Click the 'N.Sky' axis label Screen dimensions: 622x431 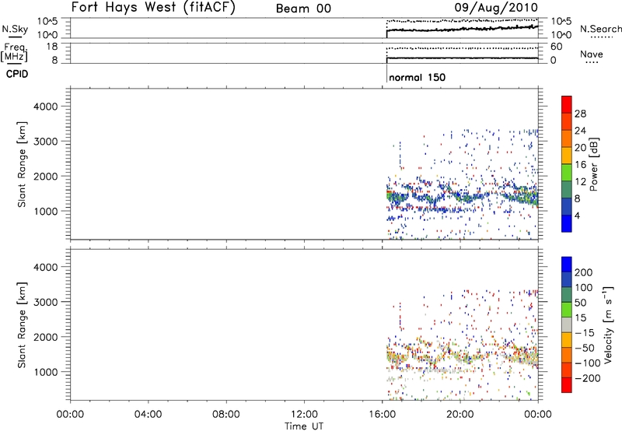click(15, 29)
